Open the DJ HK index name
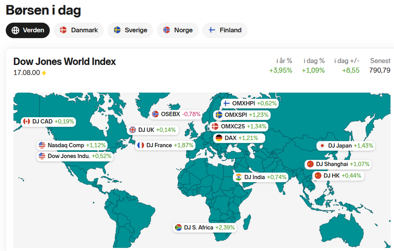 (x=332, y=176)
